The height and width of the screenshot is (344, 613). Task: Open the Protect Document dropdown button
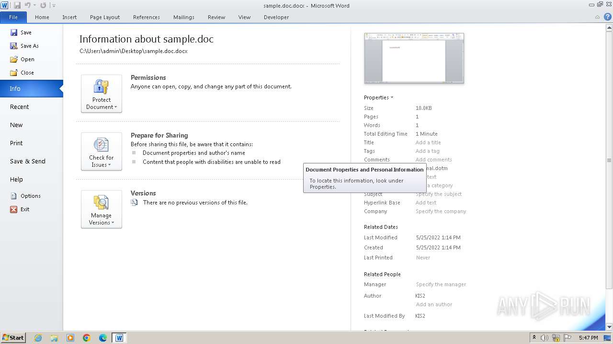(x=102, y=94)
